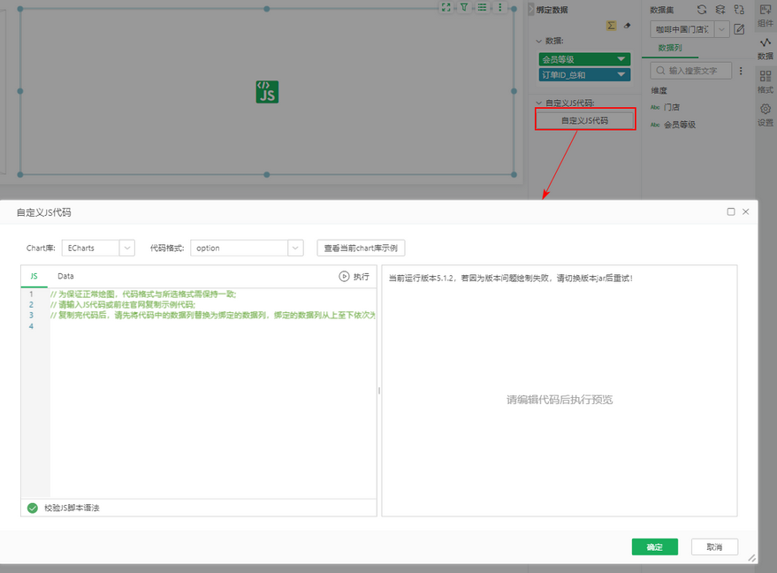
Task: Switch to the Data tab
Action: [x=66, y=276]
